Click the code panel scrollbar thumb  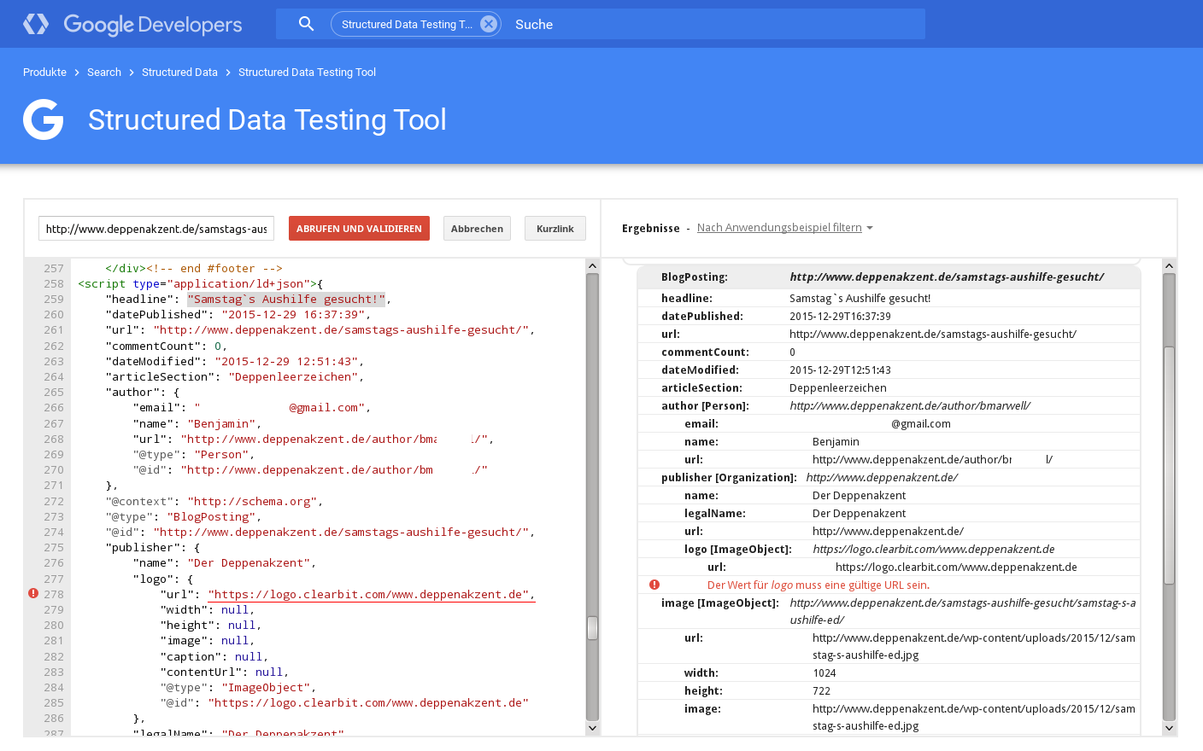click(592, 628)
